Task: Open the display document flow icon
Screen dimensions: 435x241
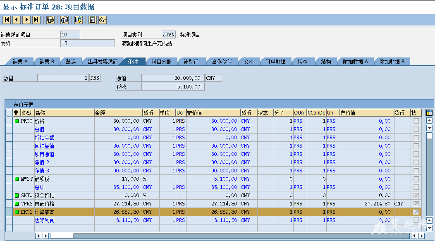Action: [x=65, y=20]
